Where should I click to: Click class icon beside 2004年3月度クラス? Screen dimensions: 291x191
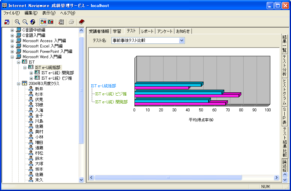tap(24, 83)
